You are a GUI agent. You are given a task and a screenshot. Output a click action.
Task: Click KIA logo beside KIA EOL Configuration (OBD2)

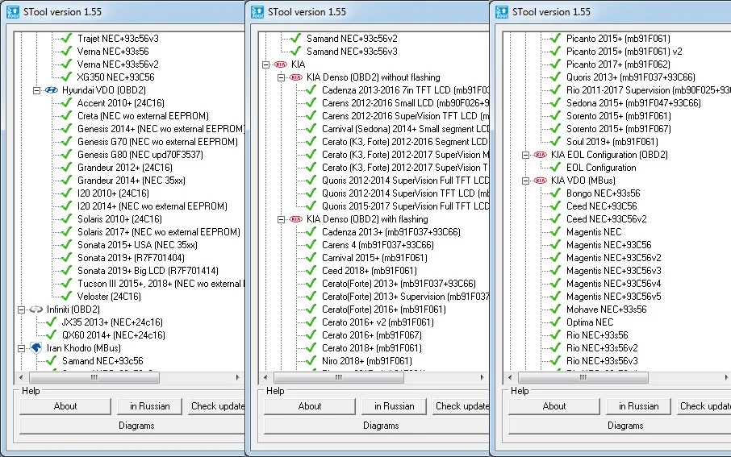pyautogui.click(x=541, y=155)
